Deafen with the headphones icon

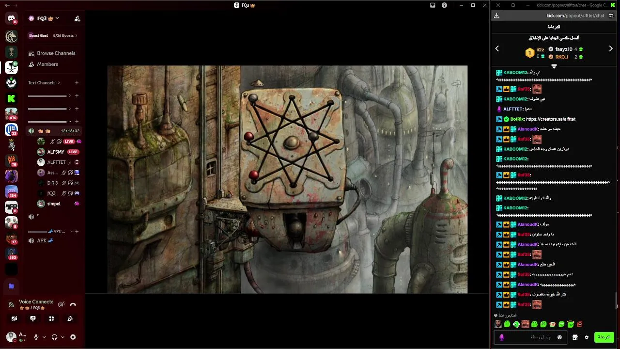(x=54, y=337)
